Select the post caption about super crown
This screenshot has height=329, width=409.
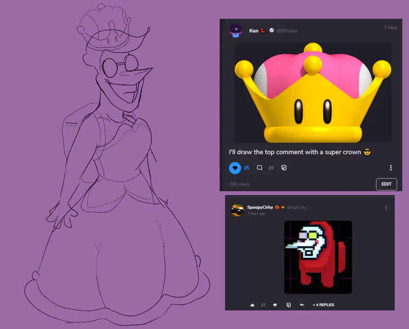[x=300, y=152]
